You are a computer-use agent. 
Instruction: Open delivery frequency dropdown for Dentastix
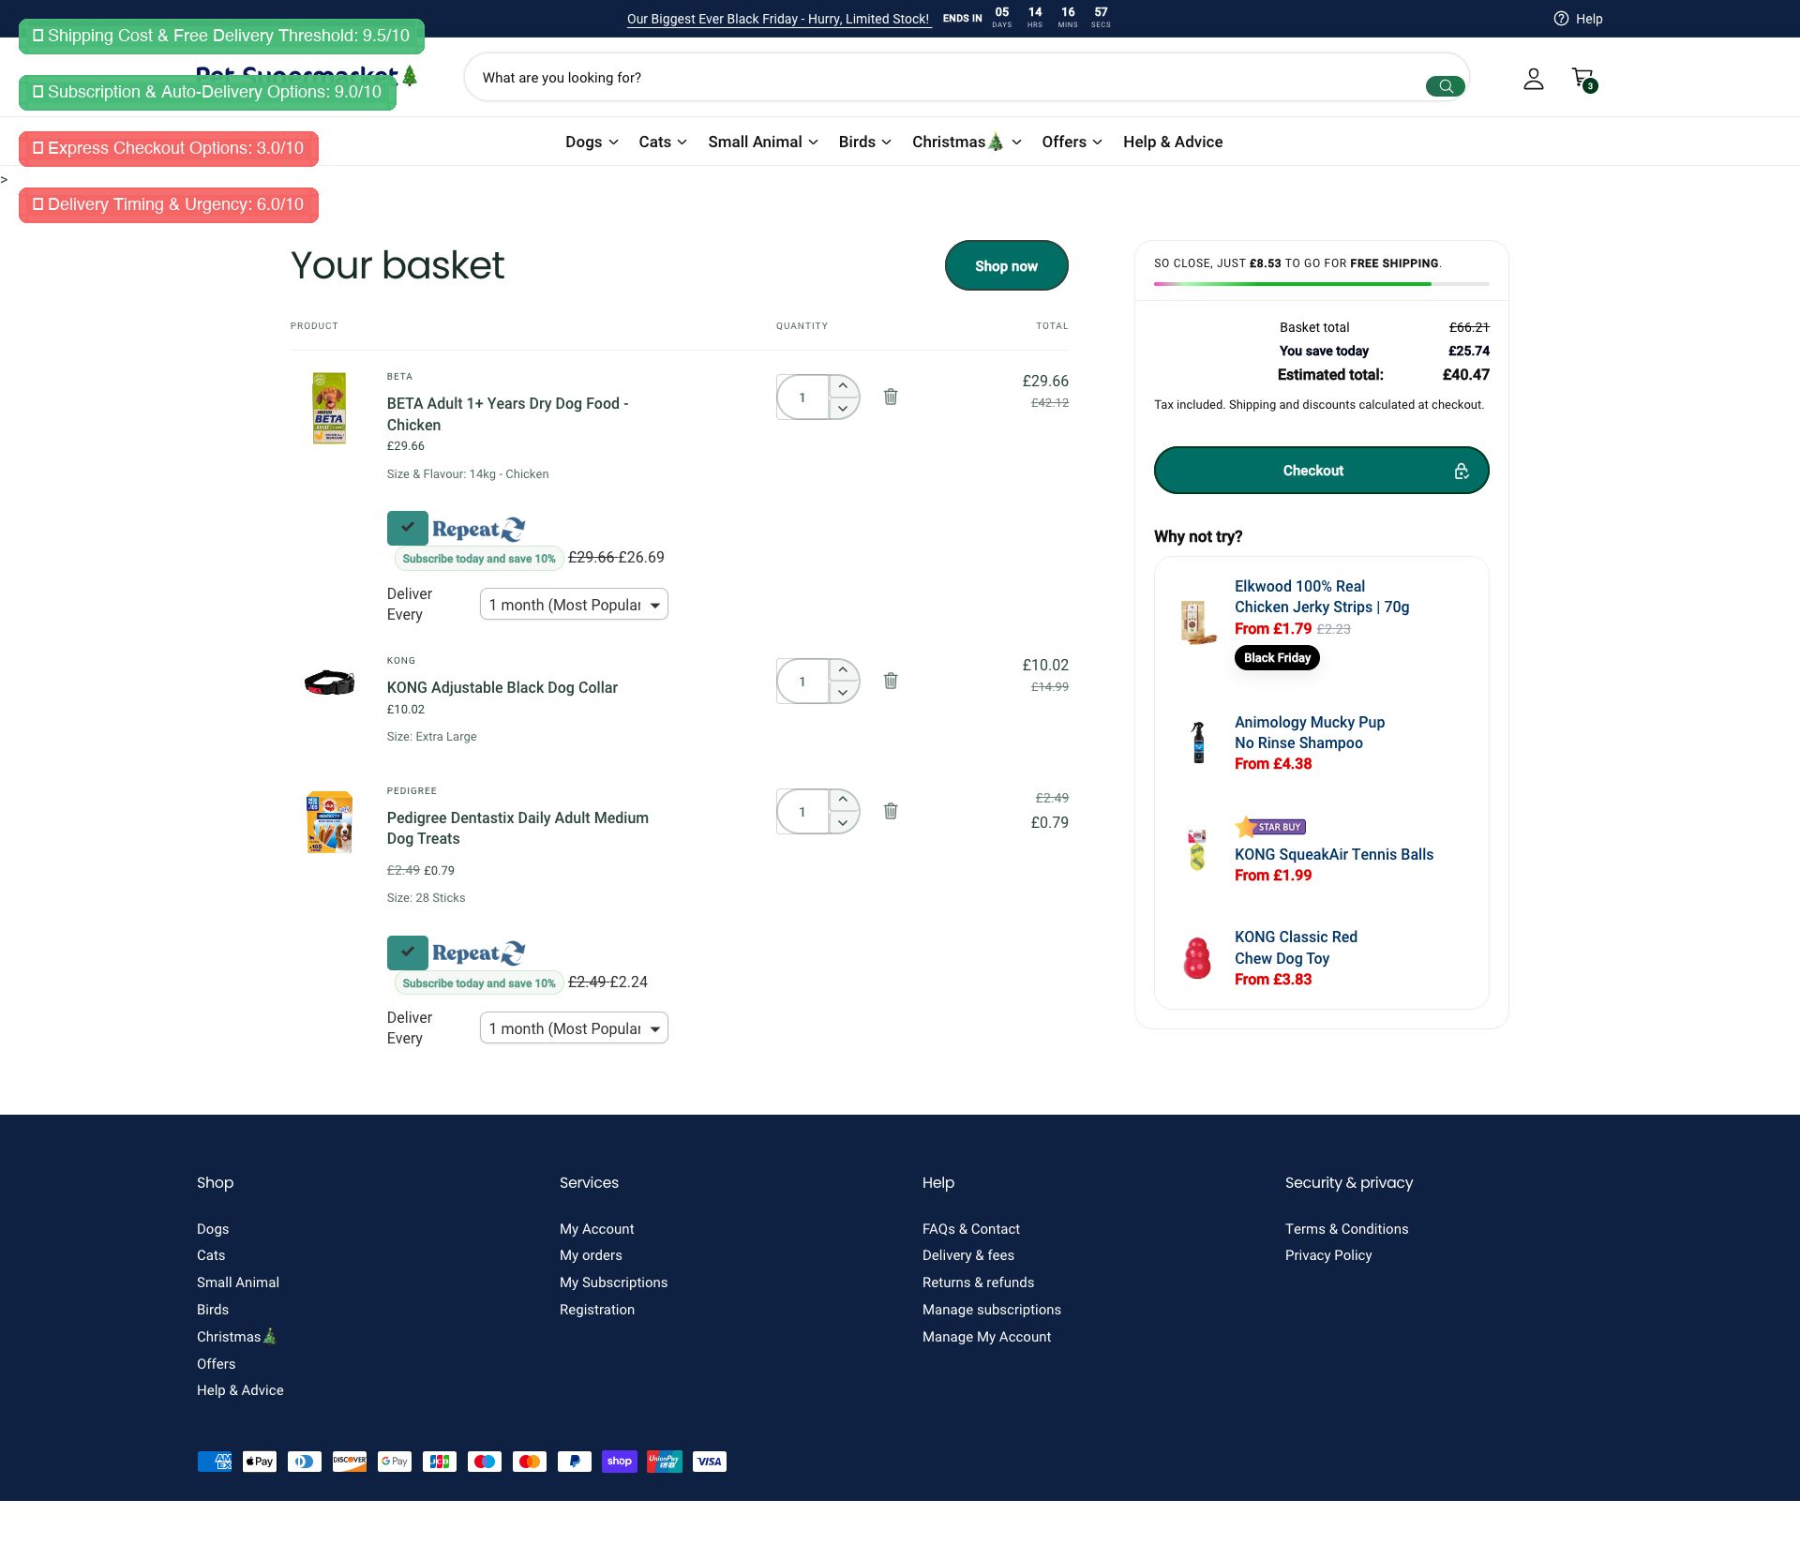pyautogui.click(x=574, y=1028)
